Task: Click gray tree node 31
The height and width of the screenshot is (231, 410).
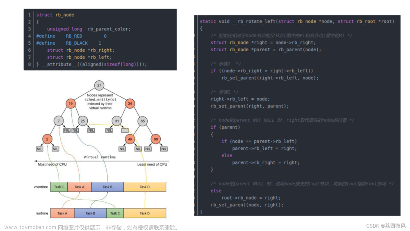Action: [x=116, y=121]
